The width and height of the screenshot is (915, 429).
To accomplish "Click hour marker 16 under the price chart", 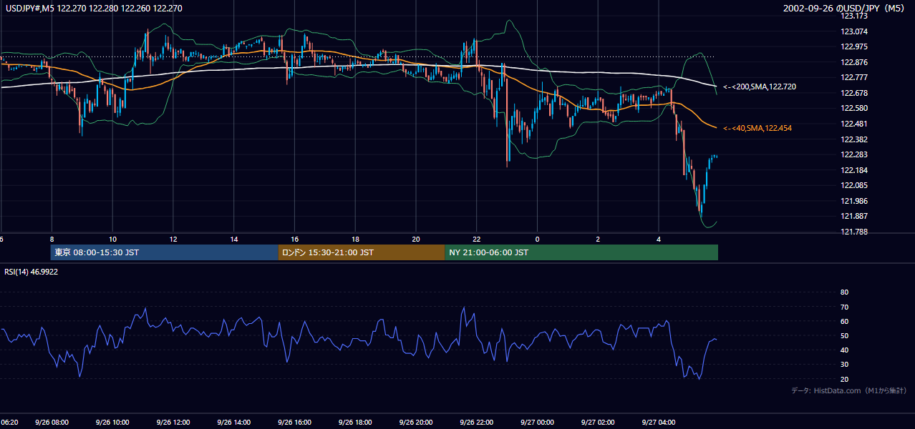I will pos(294,238).
